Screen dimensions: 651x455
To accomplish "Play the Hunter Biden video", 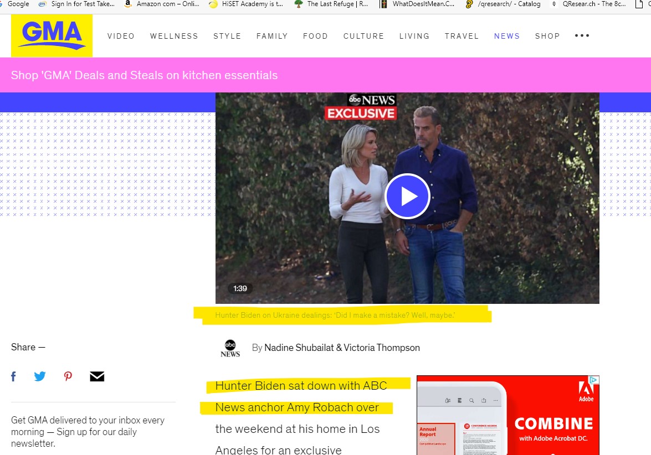I will coord(407,196).
